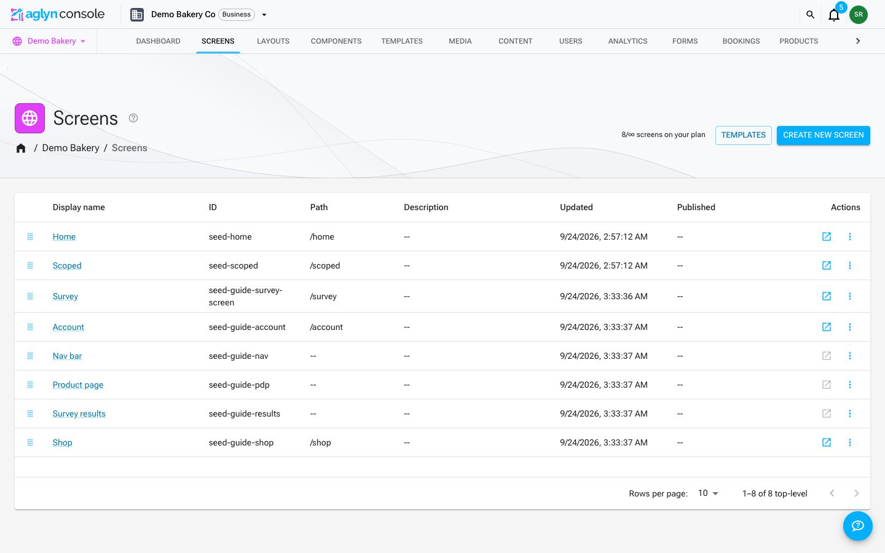Open more actions for Product page row
Viewport: 885px width, 553px height.
click(850, 385)
